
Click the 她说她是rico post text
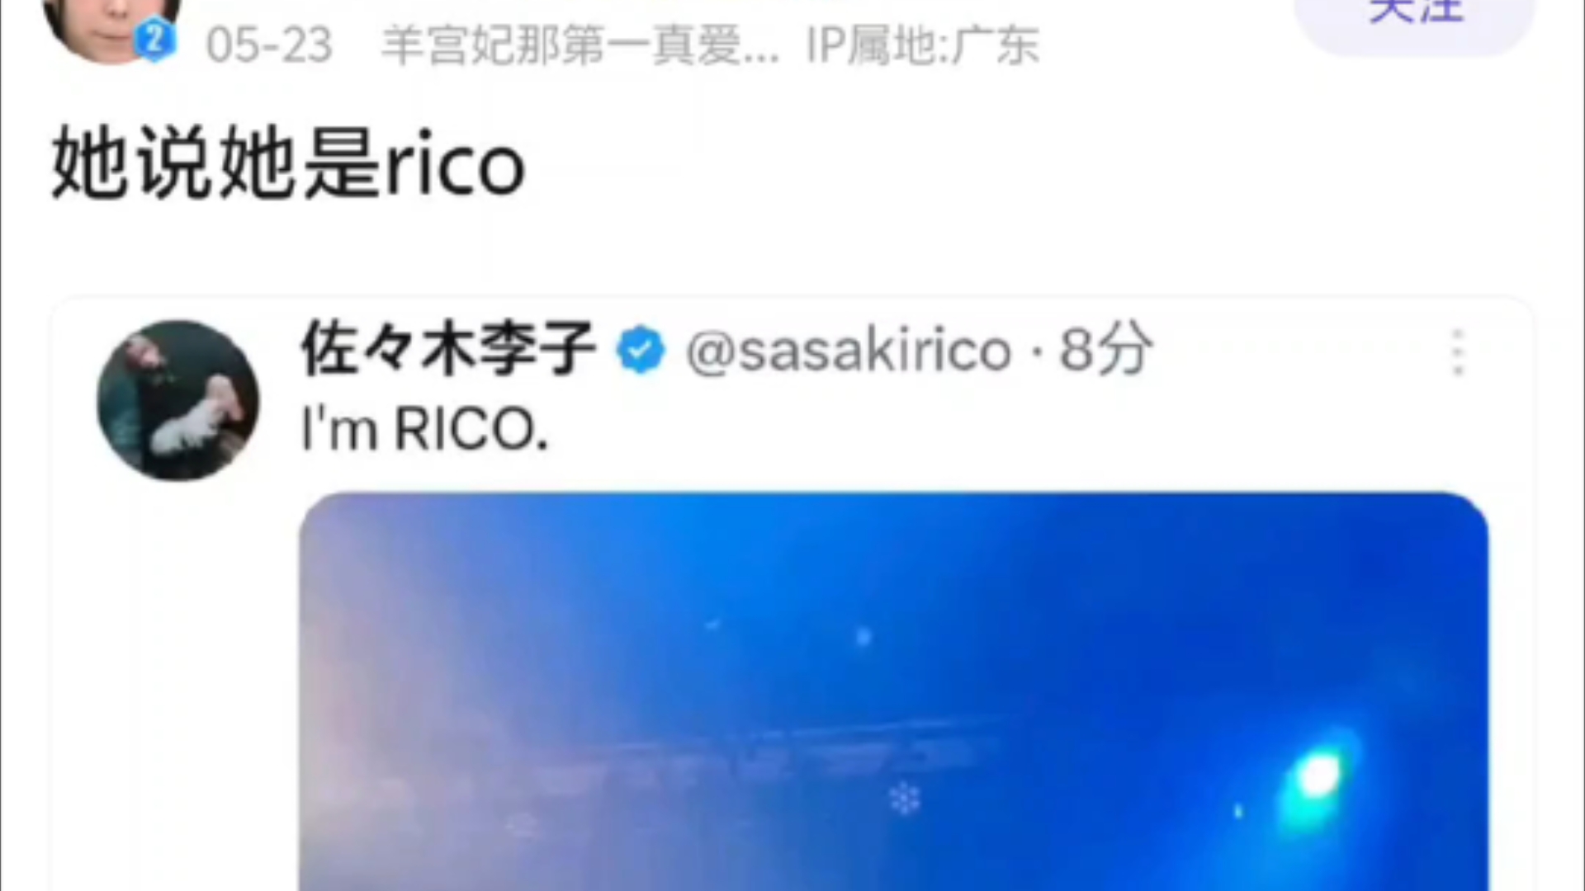click(288, 164)
